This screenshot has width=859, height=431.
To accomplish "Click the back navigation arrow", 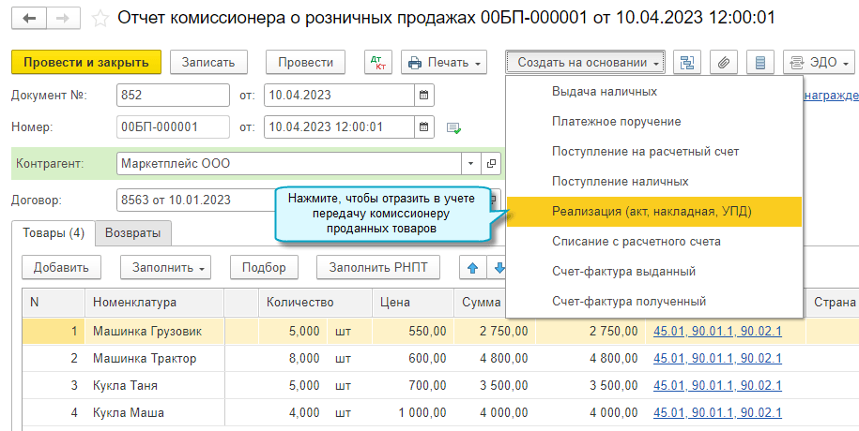I will (x=30, y=19).
